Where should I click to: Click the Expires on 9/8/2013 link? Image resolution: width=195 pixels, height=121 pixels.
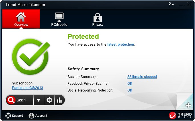point(27,88)
